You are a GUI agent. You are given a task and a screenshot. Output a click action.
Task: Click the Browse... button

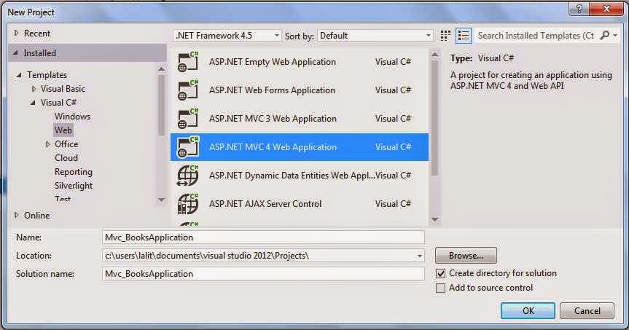(x=466, y=256)
